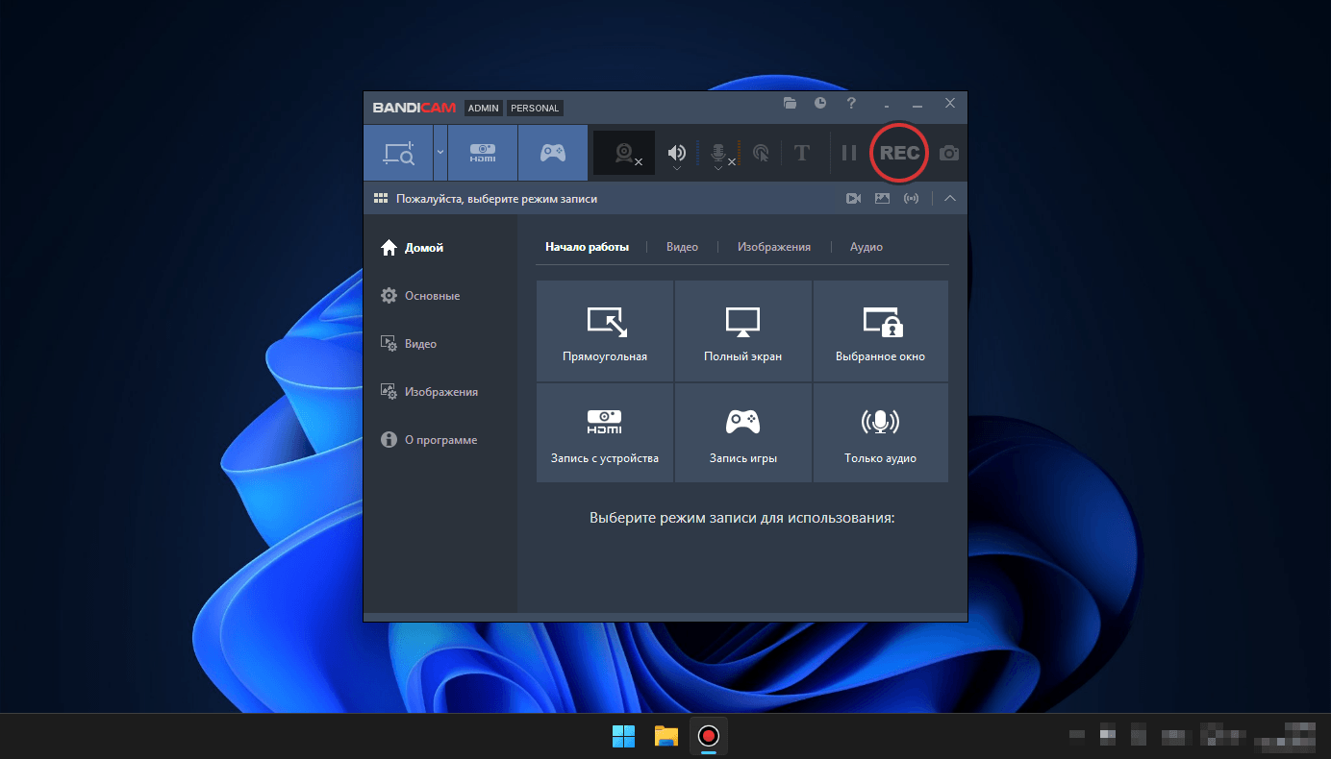Toggle the speaker sound icon

(677, 152)
